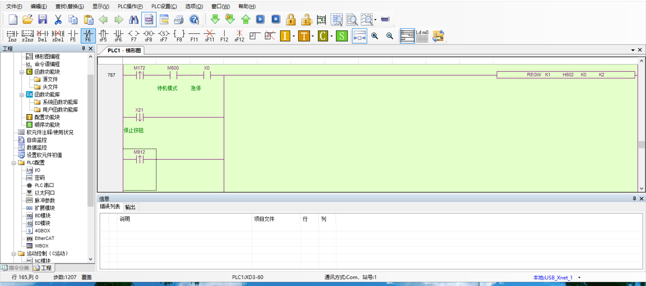The width and height of the screenshot is (646, 286).
Task: Toggle the normally closed contact F6 tool
Action: coord(88,36)
